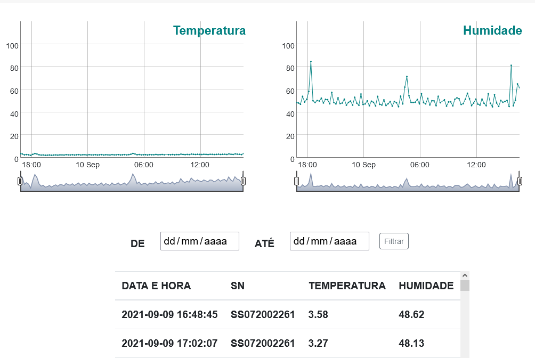This screenshot has height=358, width=535.
Task: Grab left handle of Temperatura range selector
Action: click(x=20, y=181)
